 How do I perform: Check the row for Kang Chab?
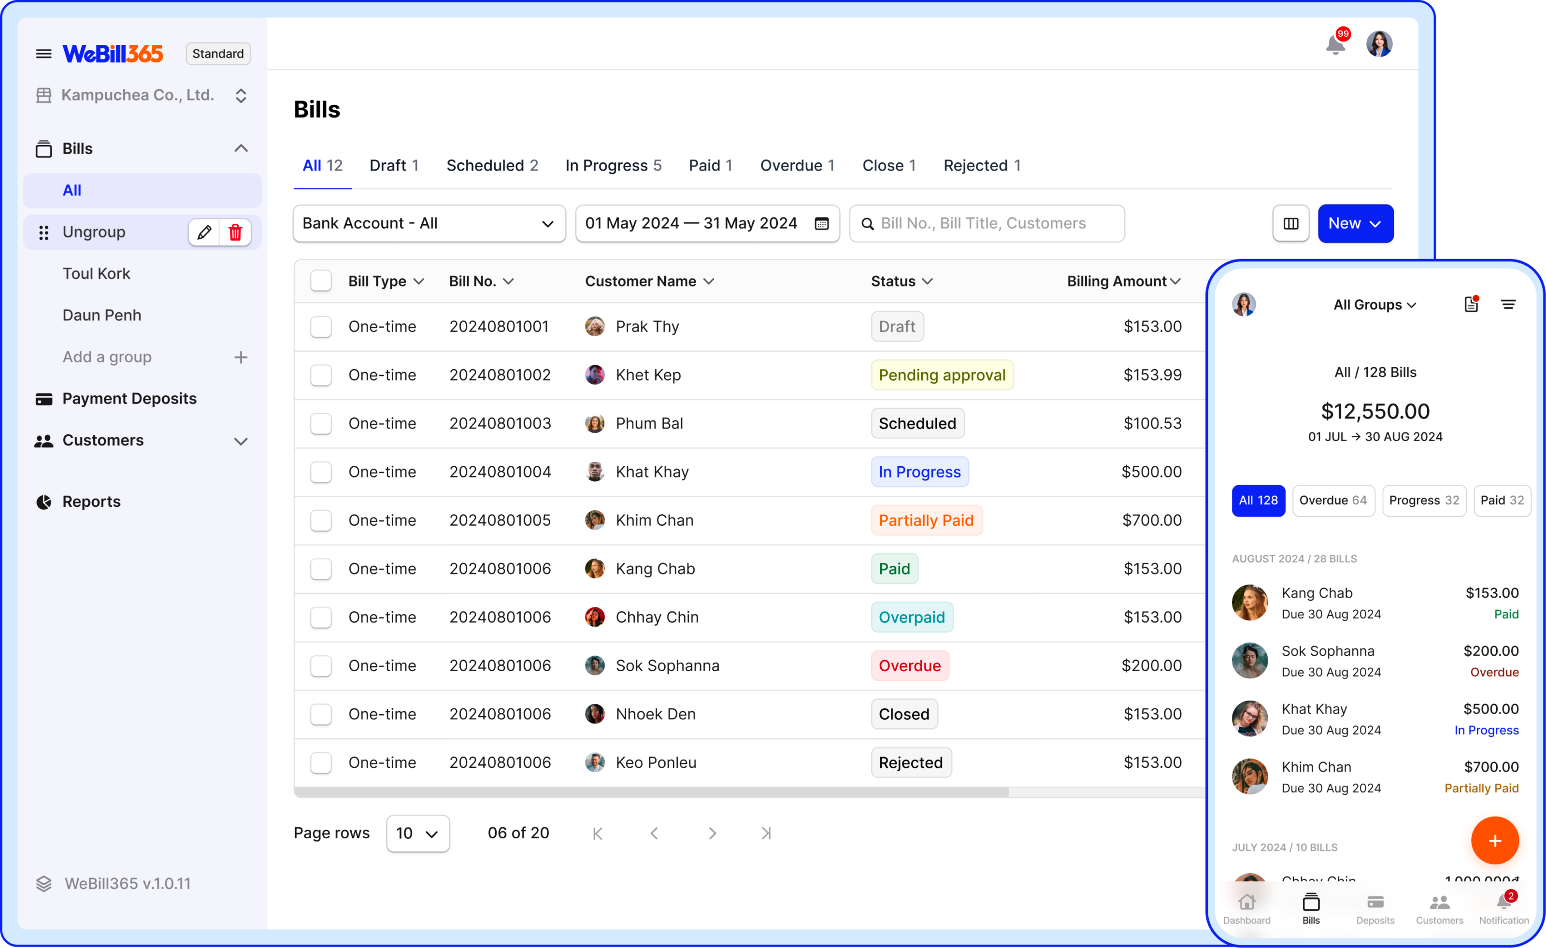tap(321, 569)
